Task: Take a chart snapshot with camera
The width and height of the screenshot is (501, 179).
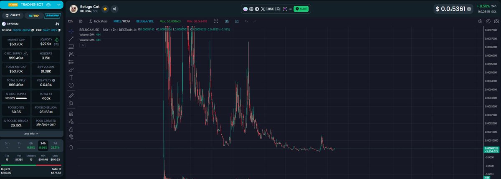Action: pos(496,21)
